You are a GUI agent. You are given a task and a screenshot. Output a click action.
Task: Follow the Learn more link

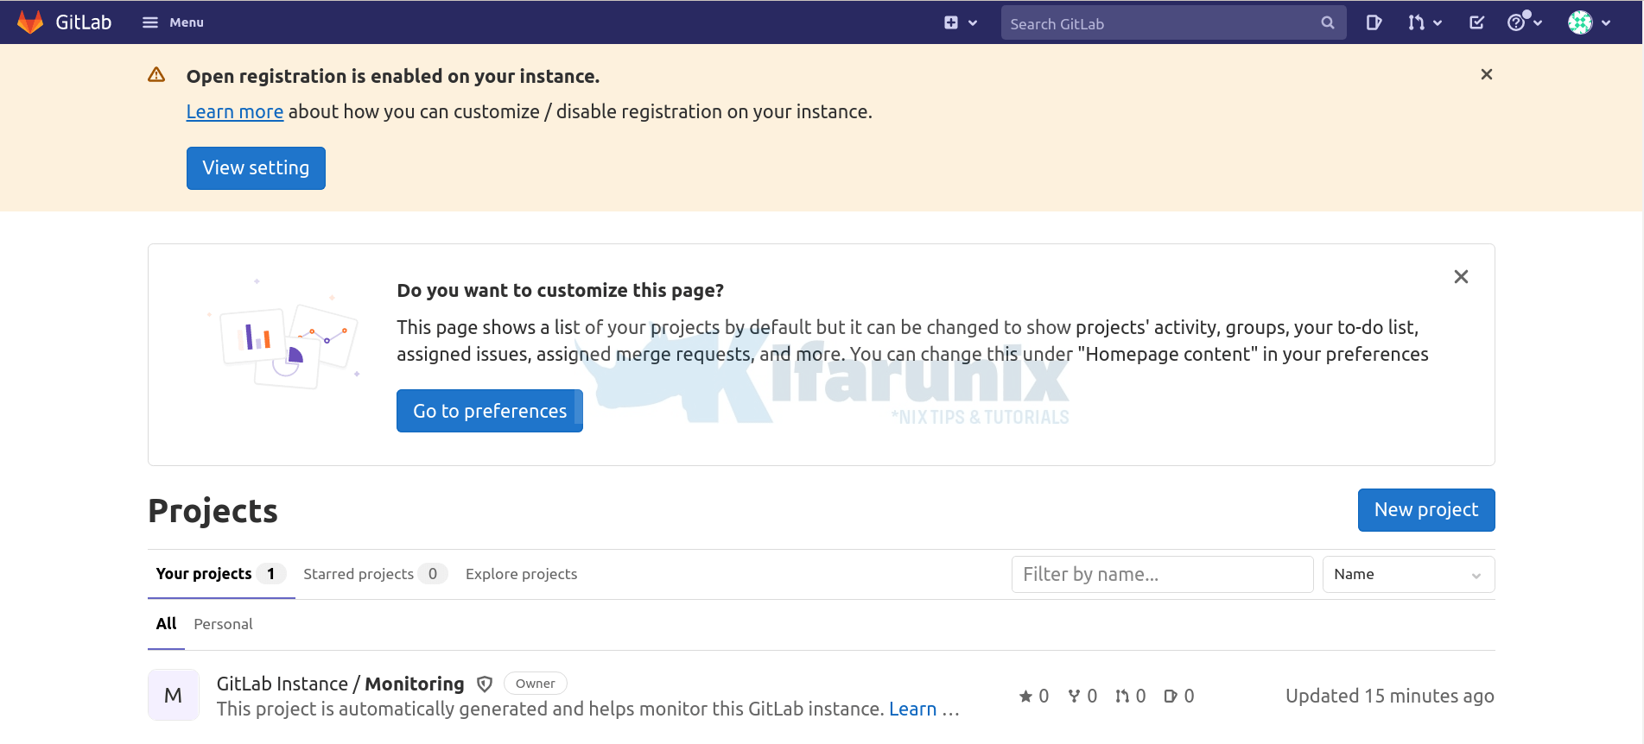coord(235,111)
